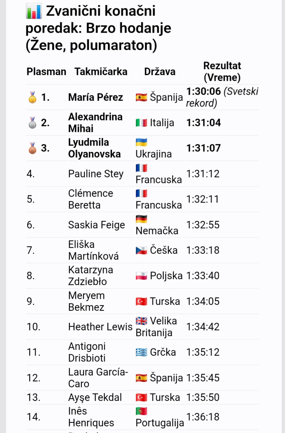Viewport: 285px width, 433px height.
Task: Click the Greece flag icon
Action: click(x=141, y=352)
